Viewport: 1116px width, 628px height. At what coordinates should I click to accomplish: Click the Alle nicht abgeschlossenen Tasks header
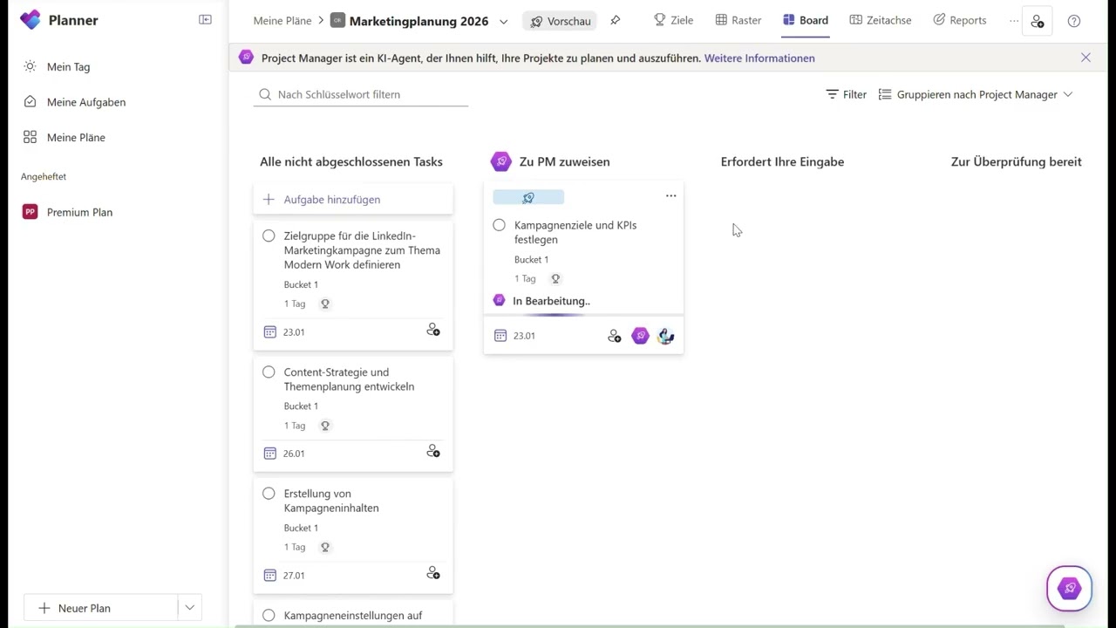coord(351,161)
